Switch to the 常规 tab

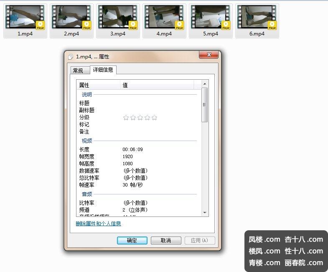click(78, 71)
